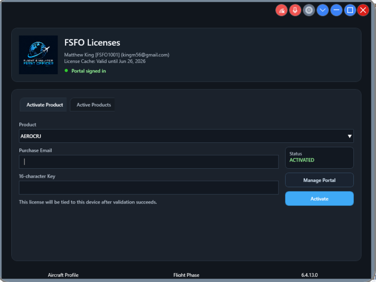Open settings via the gear icon

(x=309, y=10)
